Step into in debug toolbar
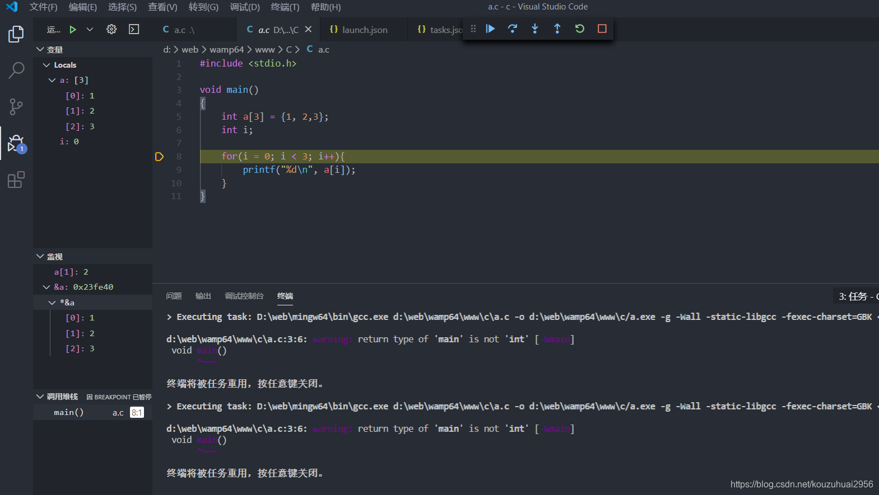This screenshot has height=495, width=879. (x=535, y=29)
